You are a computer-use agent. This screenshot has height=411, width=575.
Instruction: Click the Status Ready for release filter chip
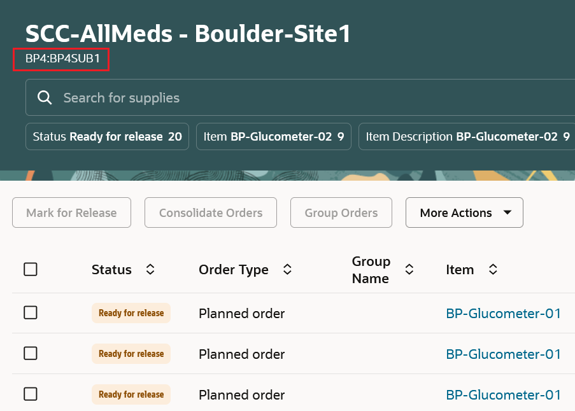click(107, 136)
